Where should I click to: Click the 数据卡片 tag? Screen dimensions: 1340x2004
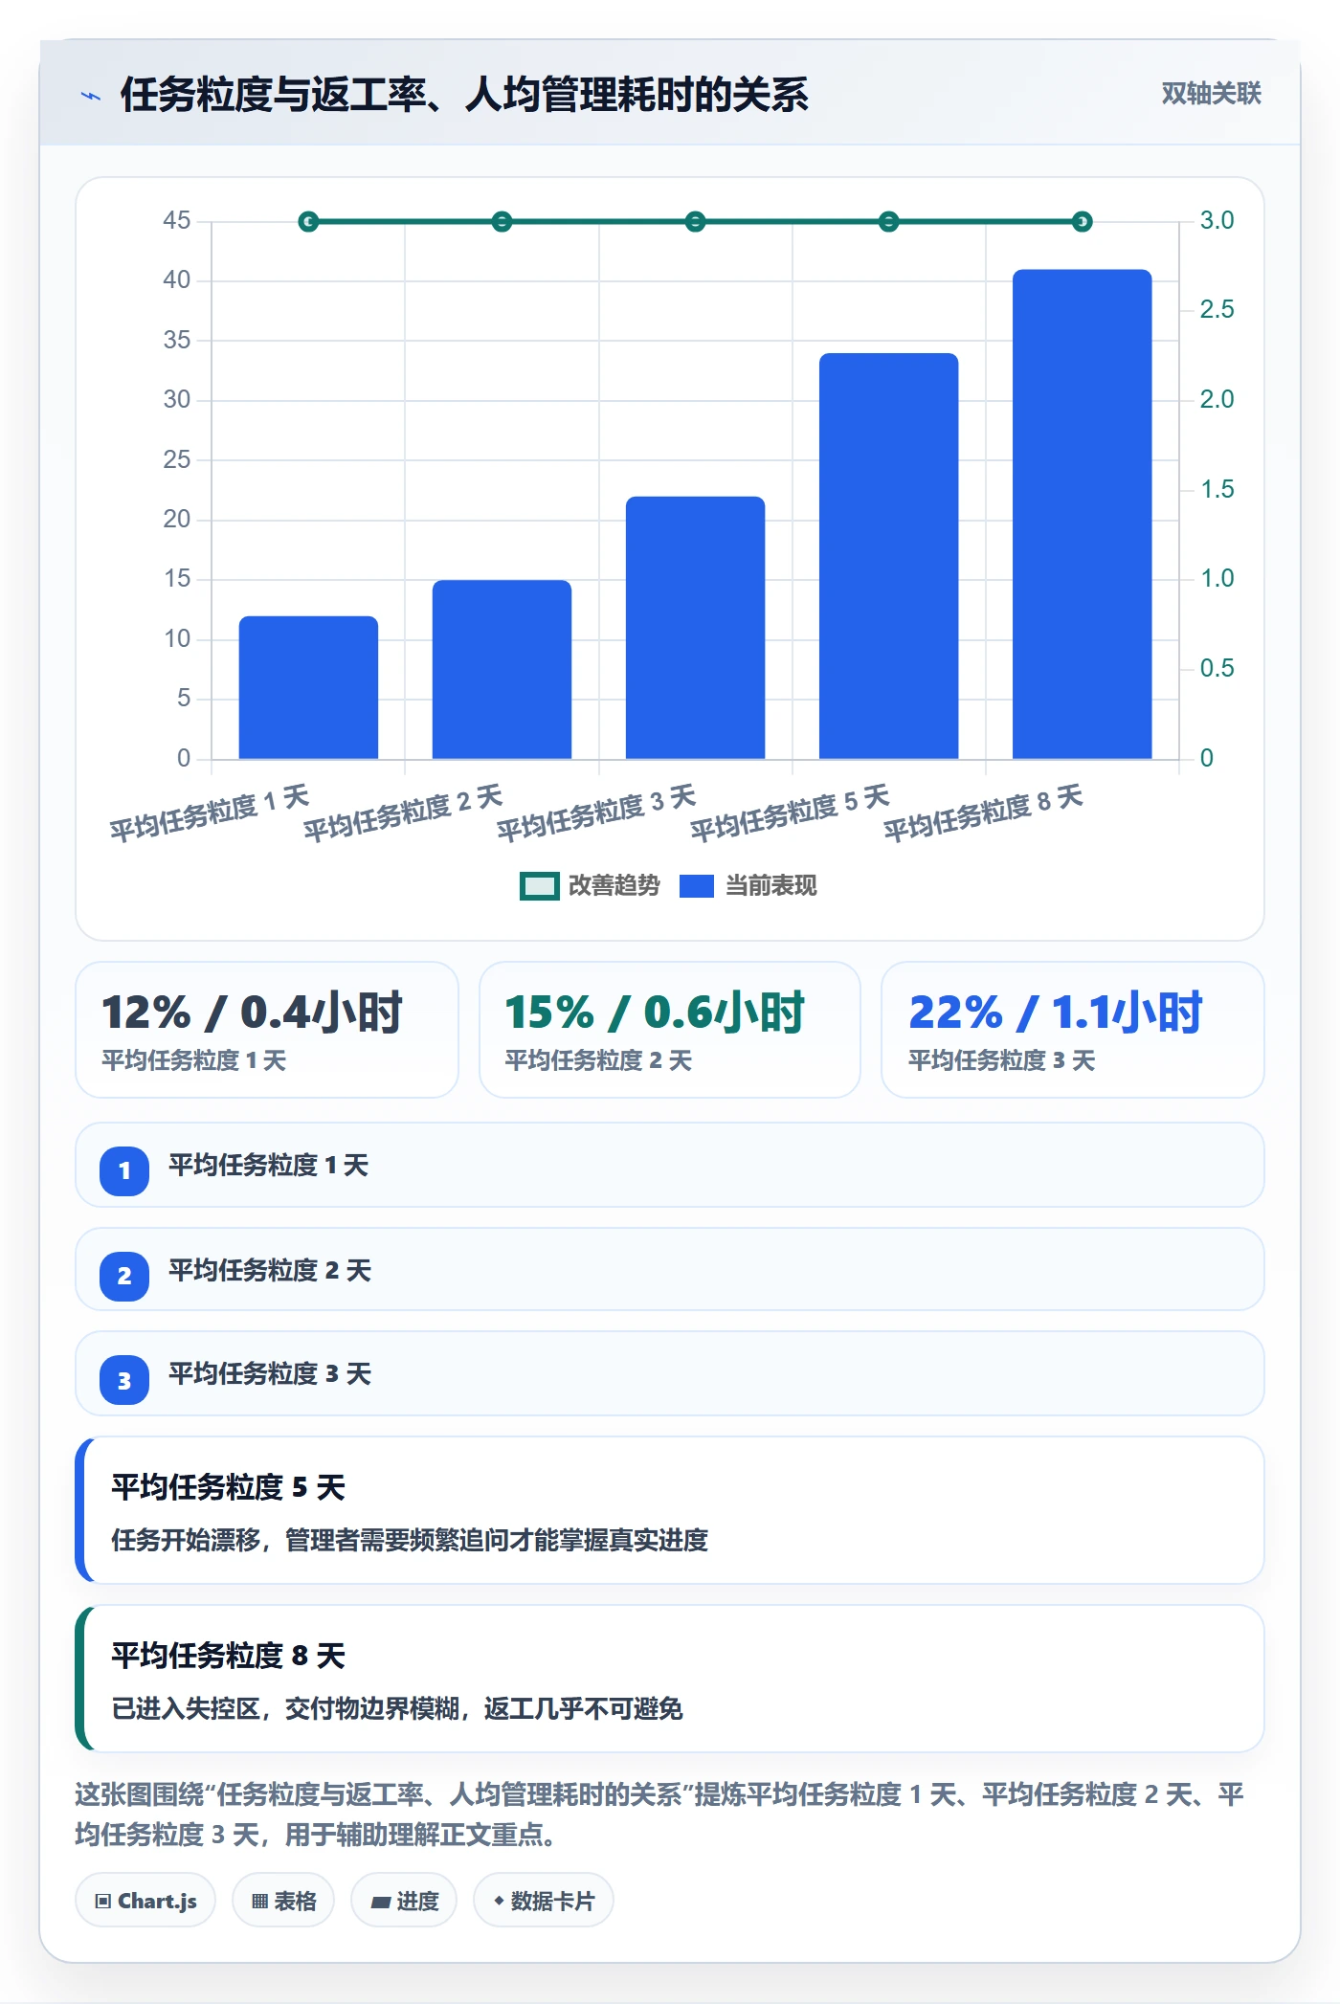[544, 1901]
